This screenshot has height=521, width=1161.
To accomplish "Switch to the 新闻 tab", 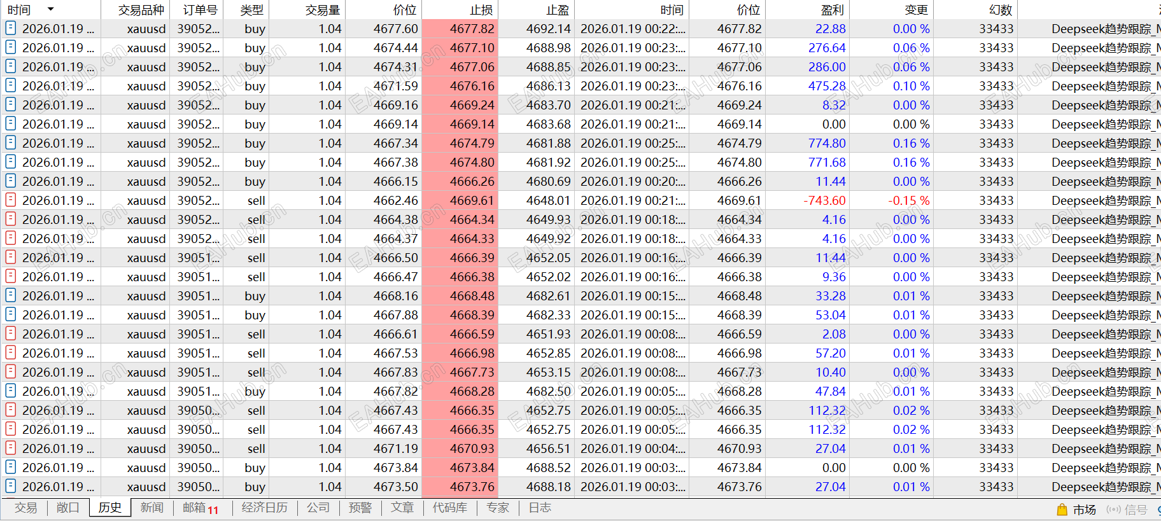I will [x=152, y=508].
